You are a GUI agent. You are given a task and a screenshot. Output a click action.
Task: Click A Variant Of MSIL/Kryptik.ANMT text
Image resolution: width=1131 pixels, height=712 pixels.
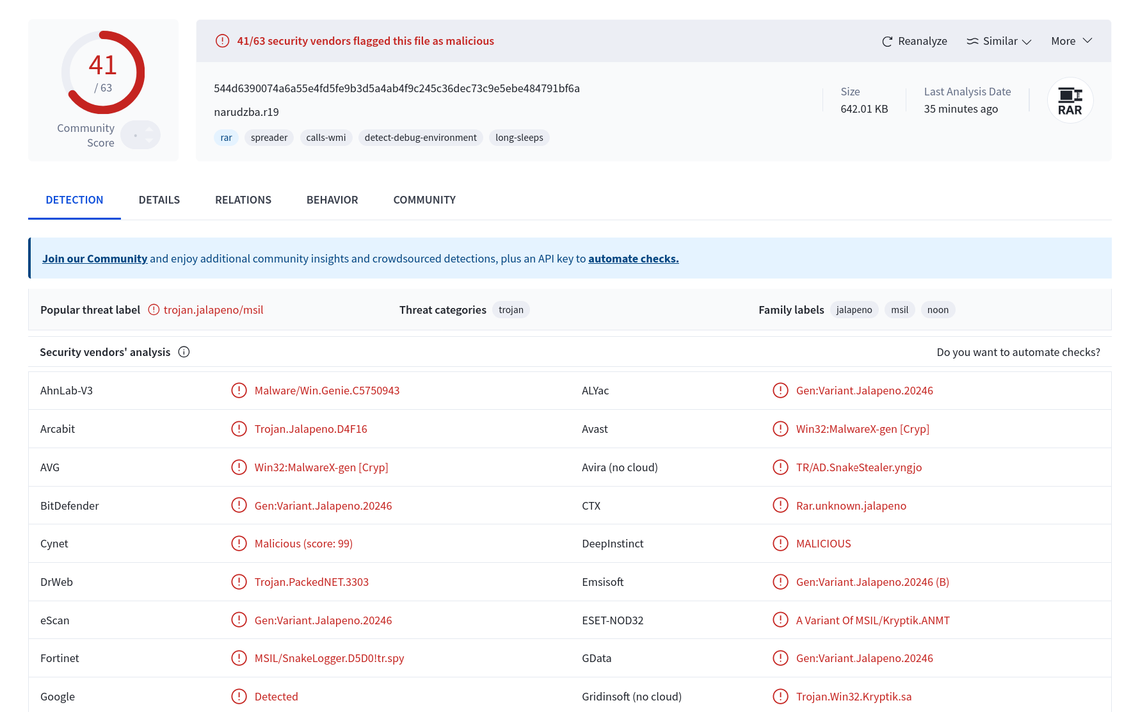pos(873,620)
